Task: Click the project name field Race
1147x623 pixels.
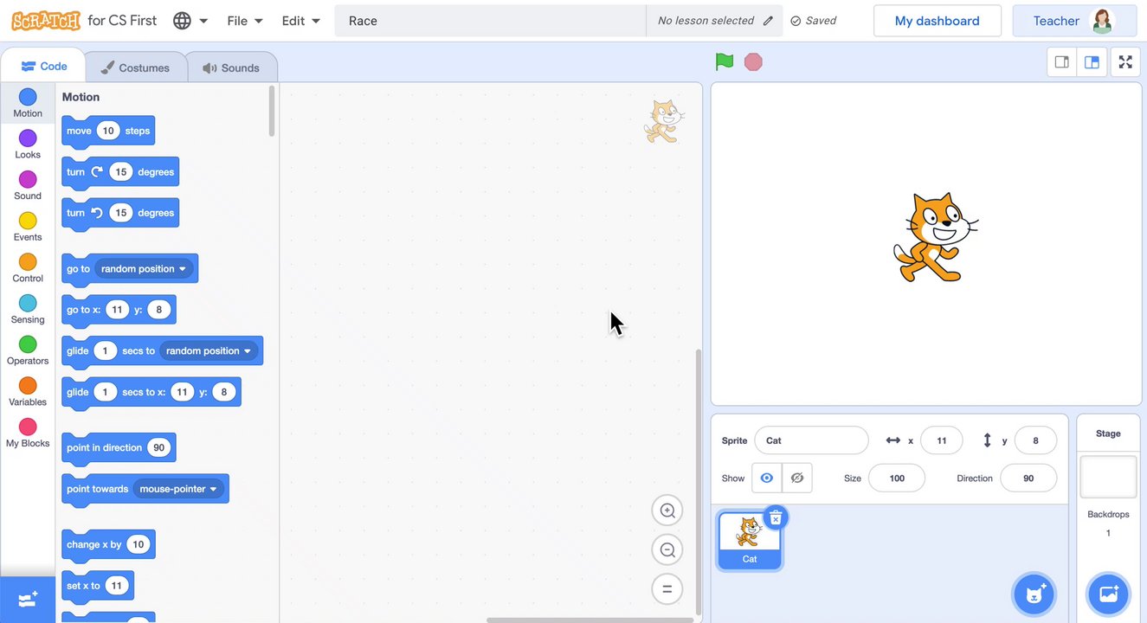Action: 490,21
